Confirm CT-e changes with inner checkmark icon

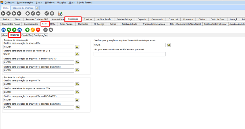[x=46, y=30]
